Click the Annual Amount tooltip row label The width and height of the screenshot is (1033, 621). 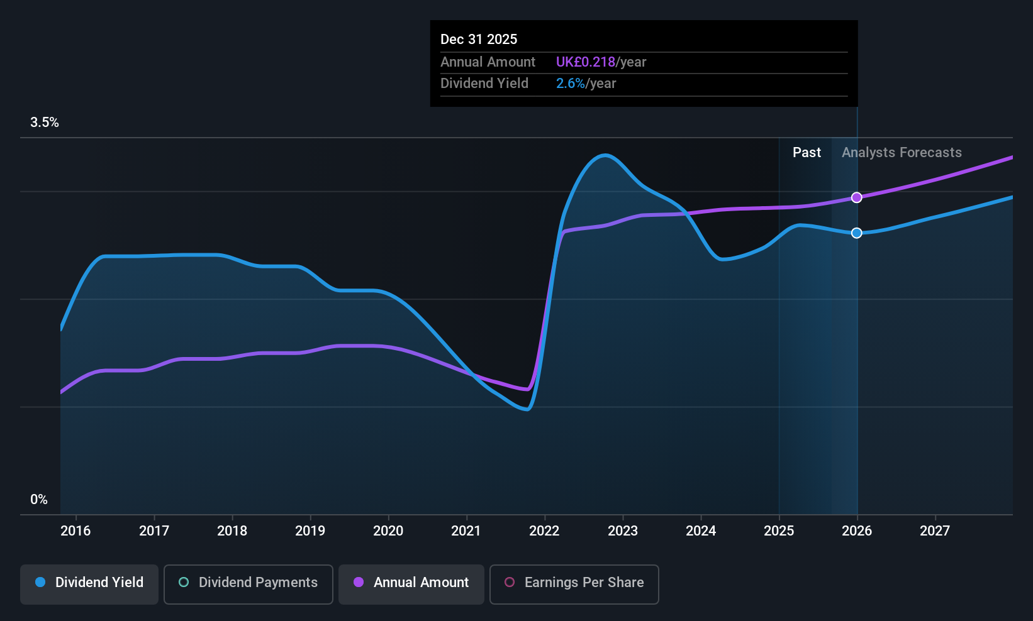488,62
